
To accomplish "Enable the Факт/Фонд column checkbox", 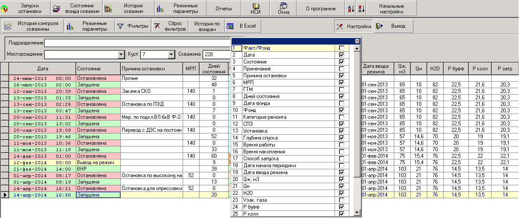I will tap(342, 48).
